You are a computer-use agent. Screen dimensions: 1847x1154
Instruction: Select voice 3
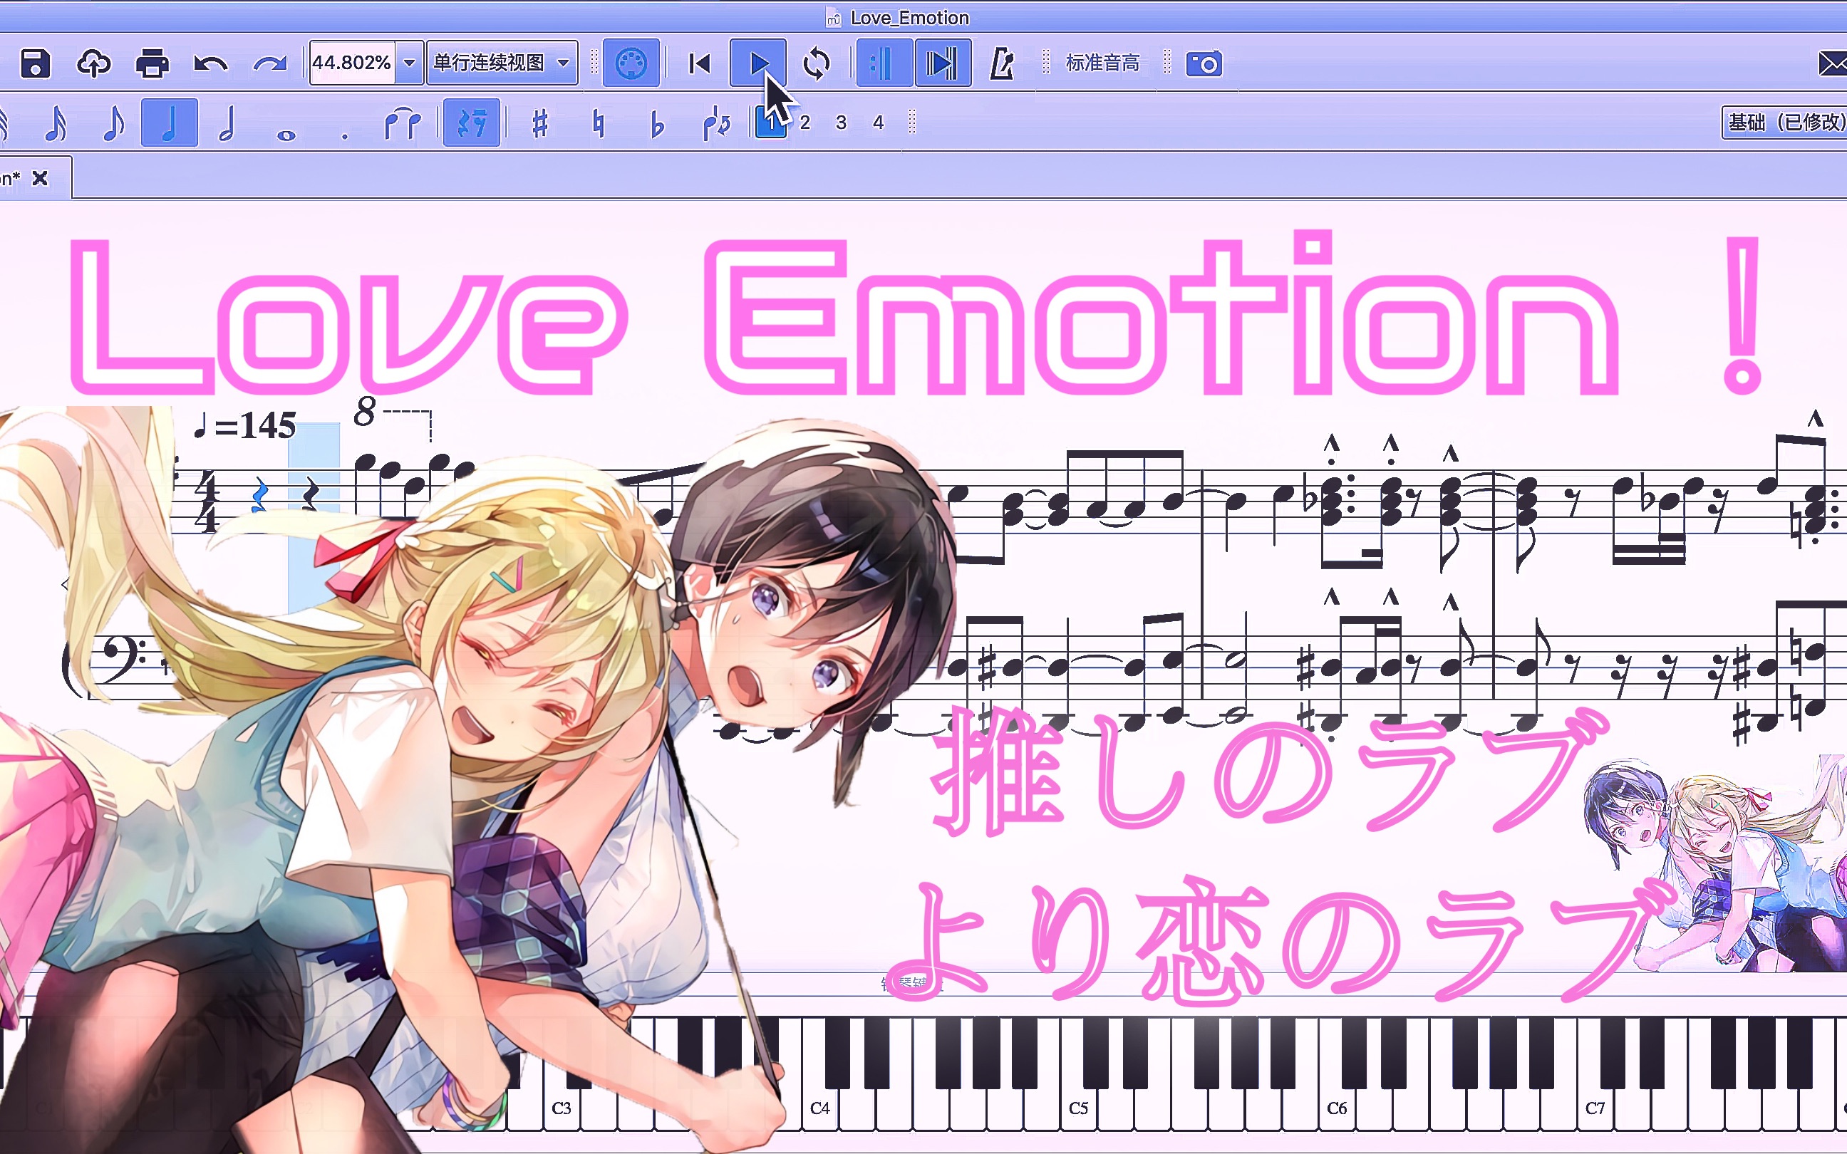click(841, 122)
